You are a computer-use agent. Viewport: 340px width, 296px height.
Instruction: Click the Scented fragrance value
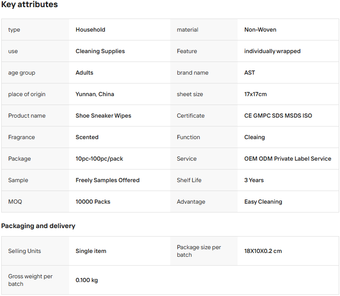click(x=87, y=137)
